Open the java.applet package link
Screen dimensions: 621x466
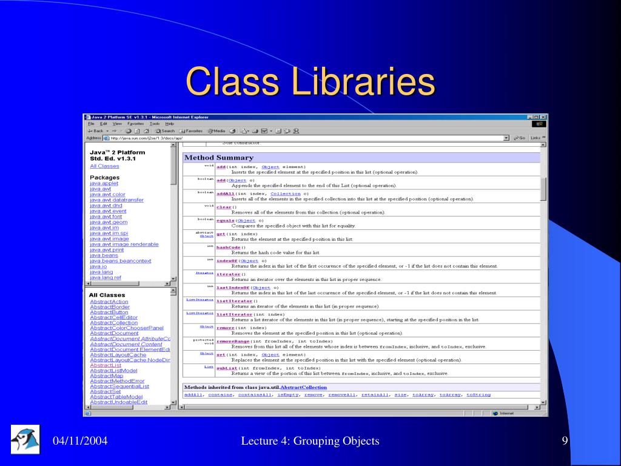coord(104,183)
